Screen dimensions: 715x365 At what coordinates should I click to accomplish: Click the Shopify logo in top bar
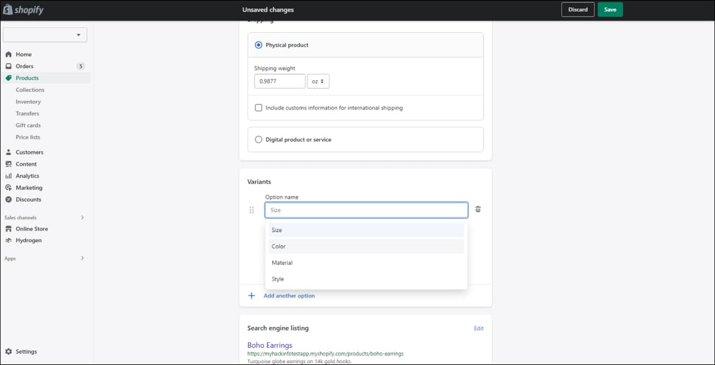tap(24, 10)
